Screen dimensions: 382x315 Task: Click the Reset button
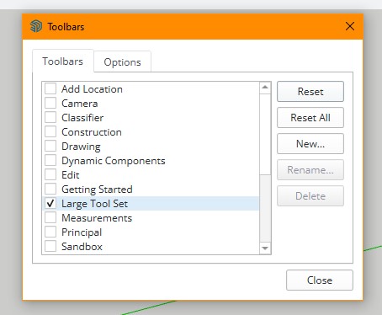310,92
